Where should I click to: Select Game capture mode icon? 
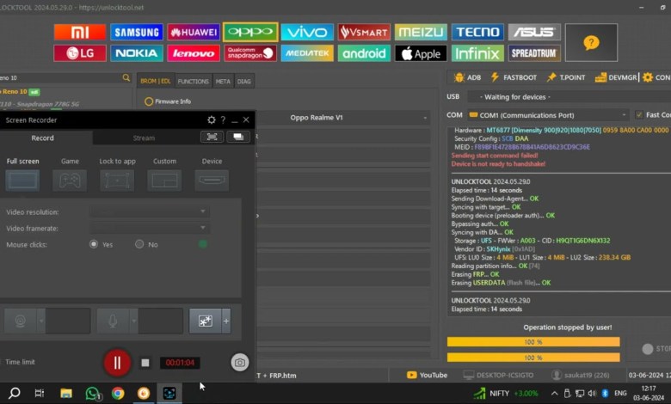70,180
